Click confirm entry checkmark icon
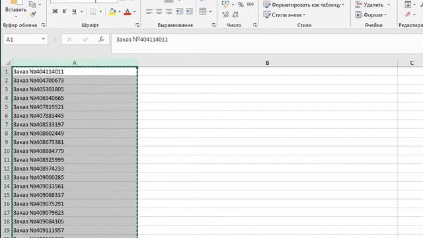Viewport: 423px width, 238px height. 85,40
